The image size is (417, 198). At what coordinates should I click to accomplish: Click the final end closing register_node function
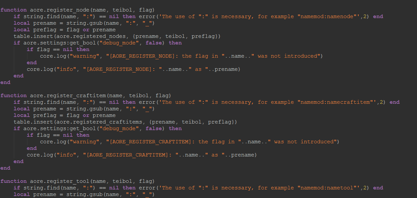pos(5,82)
